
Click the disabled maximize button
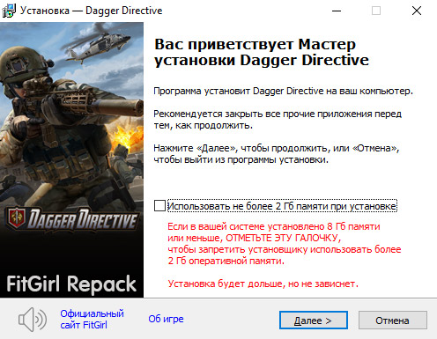[376, 11]
